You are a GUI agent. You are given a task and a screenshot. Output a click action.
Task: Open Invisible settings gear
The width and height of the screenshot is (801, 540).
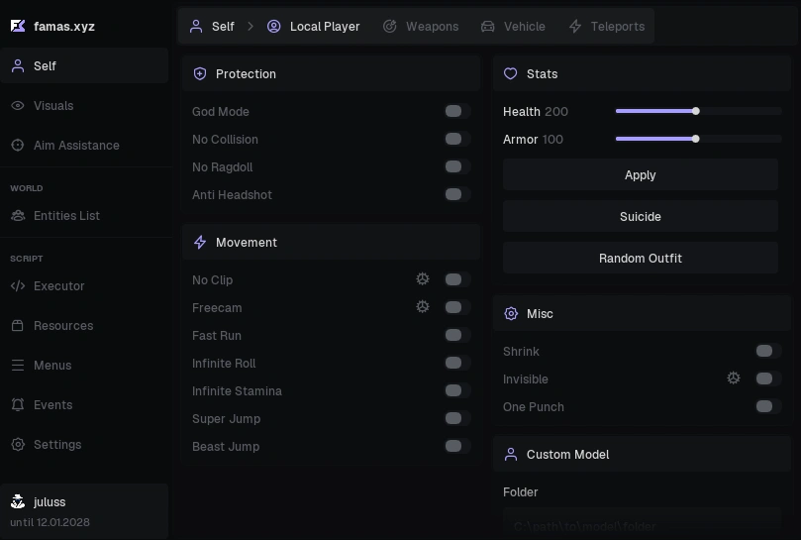click(x=734, y=378)
